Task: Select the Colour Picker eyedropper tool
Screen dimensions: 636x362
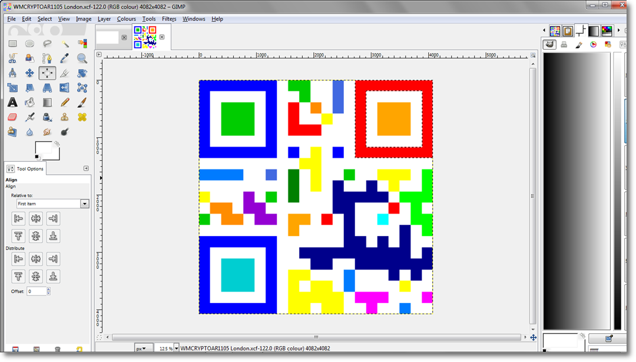Action: (x=65, y=58)
